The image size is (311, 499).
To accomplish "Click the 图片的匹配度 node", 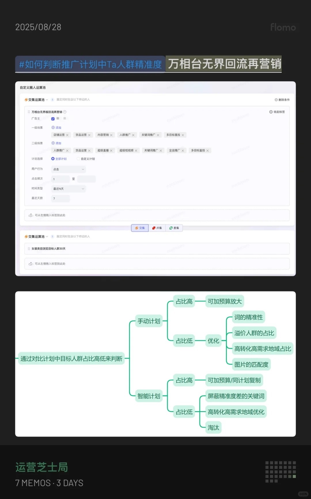I will (x=251, y=365).
